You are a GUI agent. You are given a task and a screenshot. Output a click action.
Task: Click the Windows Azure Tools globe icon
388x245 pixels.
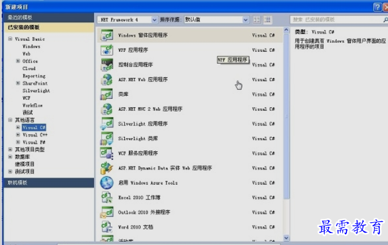(x=107, y=183)
